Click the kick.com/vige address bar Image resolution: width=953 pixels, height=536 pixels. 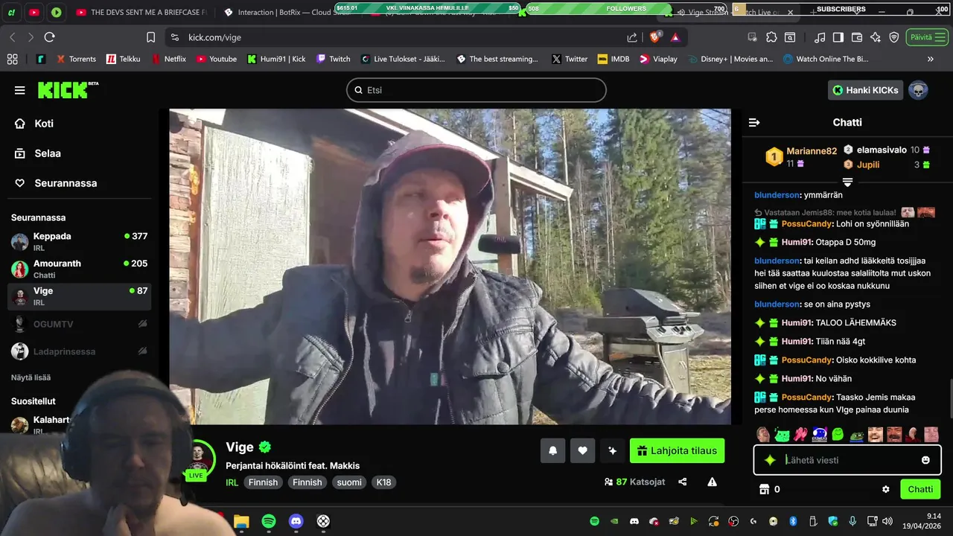point(395,37)
